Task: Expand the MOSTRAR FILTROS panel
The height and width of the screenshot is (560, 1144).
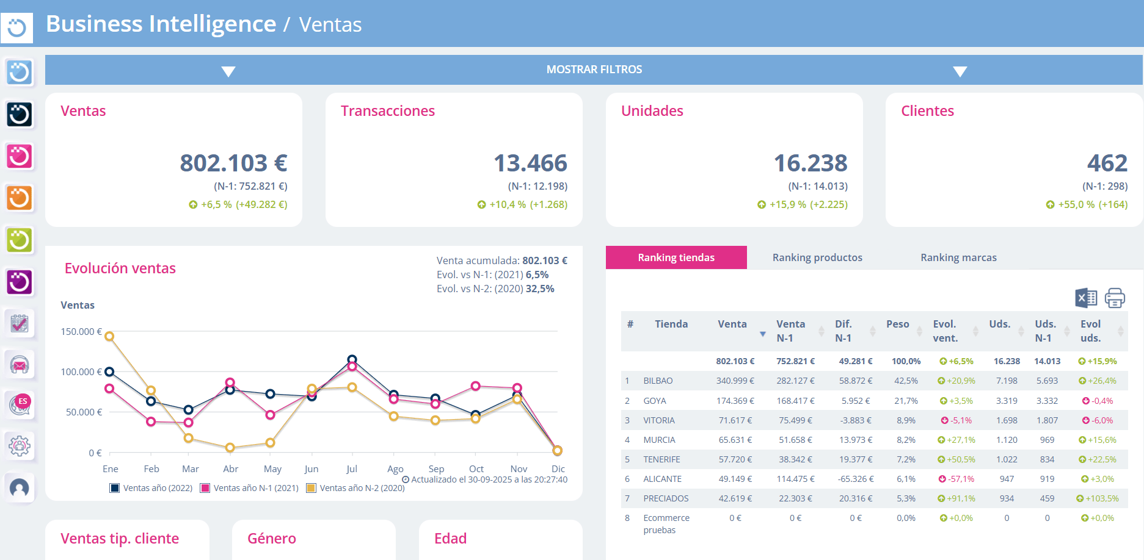Action: pos(594,70)
